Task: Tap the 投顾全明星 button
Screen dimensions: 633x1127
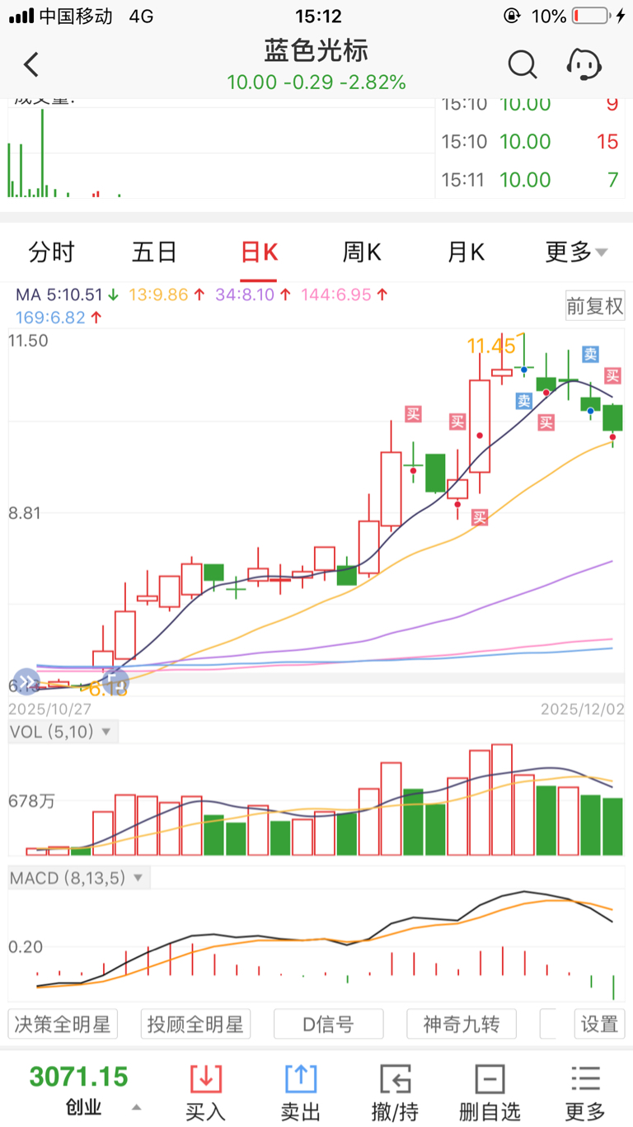Action: (195, 1024)
